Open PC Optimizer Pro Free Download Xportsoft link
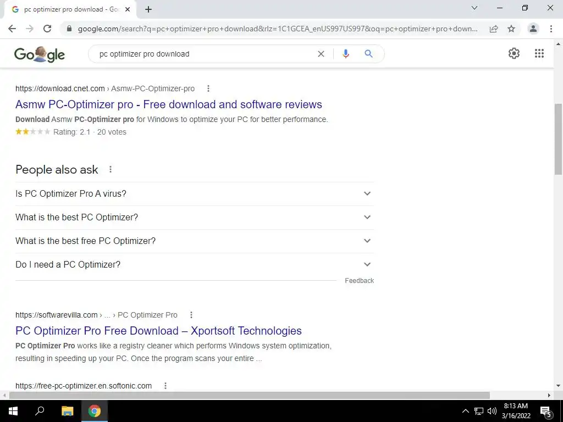This screenshot has width=563, height=422. coord(158,331)
